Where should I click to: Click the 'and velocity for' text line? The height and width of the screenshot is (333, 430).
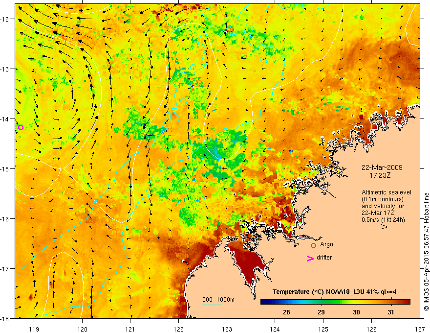[383, 206]
